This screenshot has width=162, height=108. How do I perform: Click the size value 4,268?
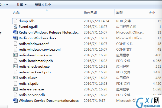[157, 61]
